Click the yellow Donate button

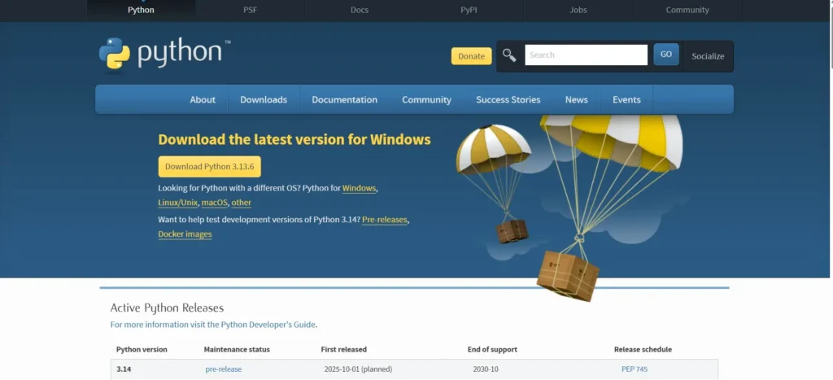click(x=472, y=56)
